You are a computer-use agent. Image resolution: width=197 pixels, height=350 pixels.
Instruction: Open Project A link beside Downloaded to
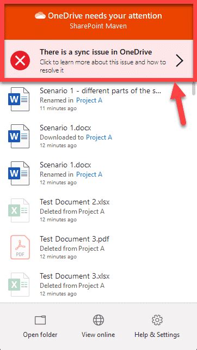click(99, 137)
